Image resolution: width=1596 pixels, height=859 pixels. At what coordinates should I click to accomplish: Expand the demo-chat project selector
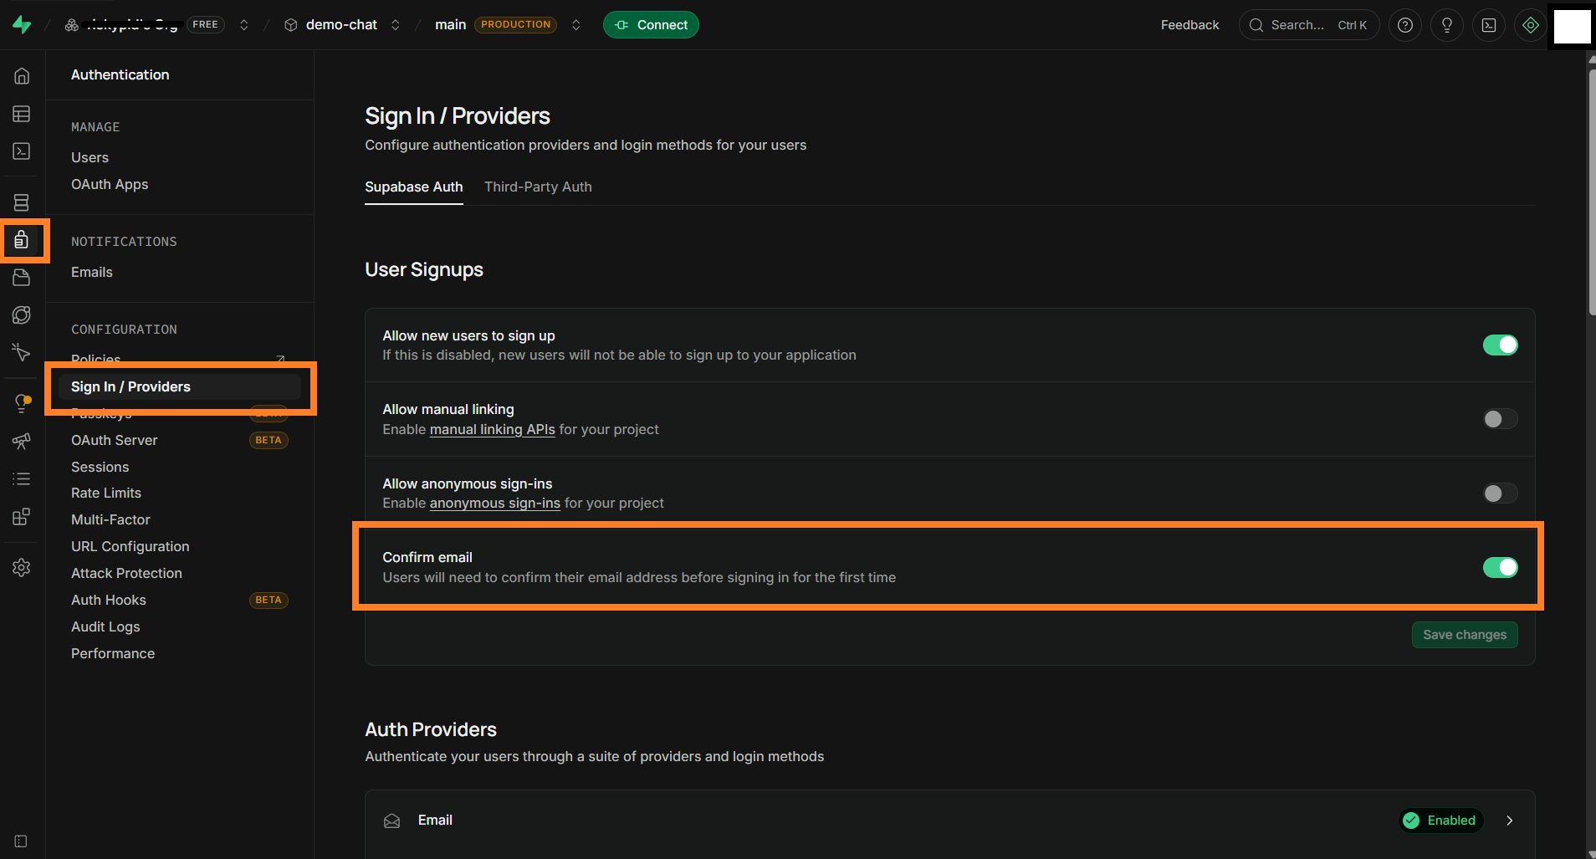tap(396, 25)
